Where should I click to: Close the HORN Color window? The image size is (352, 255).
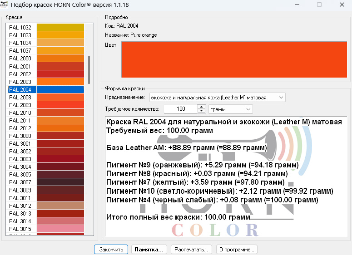point(342,5)
